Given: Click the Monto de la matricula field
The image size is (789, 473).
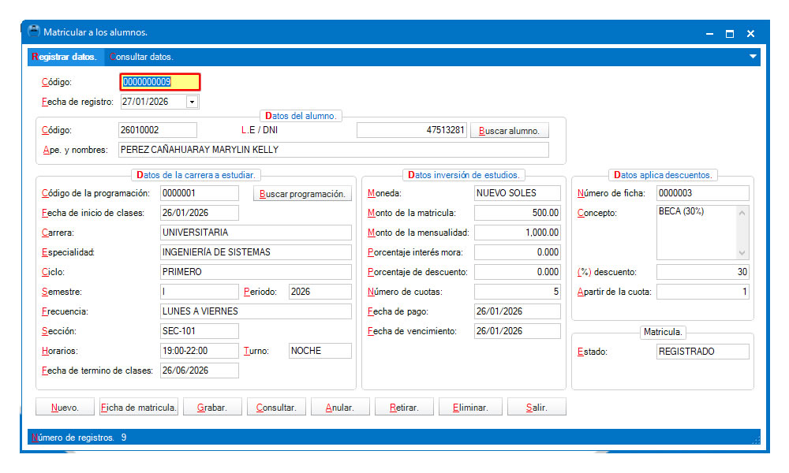Looking at the screenshot, I should click(518, 213).
